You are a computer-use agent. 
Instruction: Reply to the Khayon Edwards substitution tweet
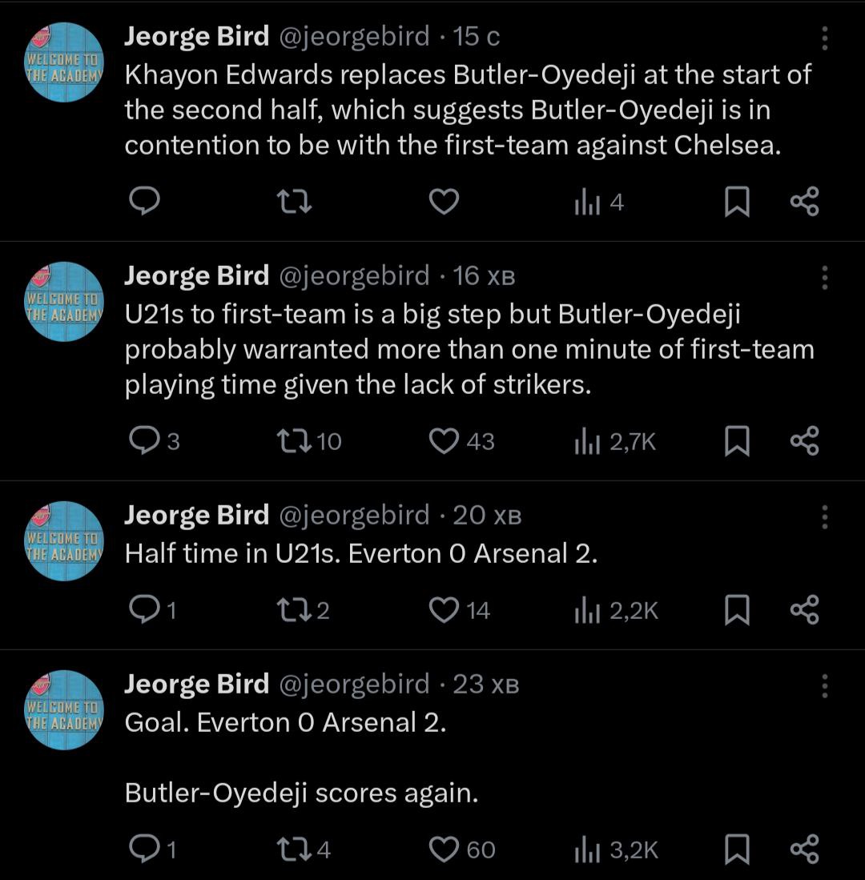pyautogui.click(x=145, y=202)
